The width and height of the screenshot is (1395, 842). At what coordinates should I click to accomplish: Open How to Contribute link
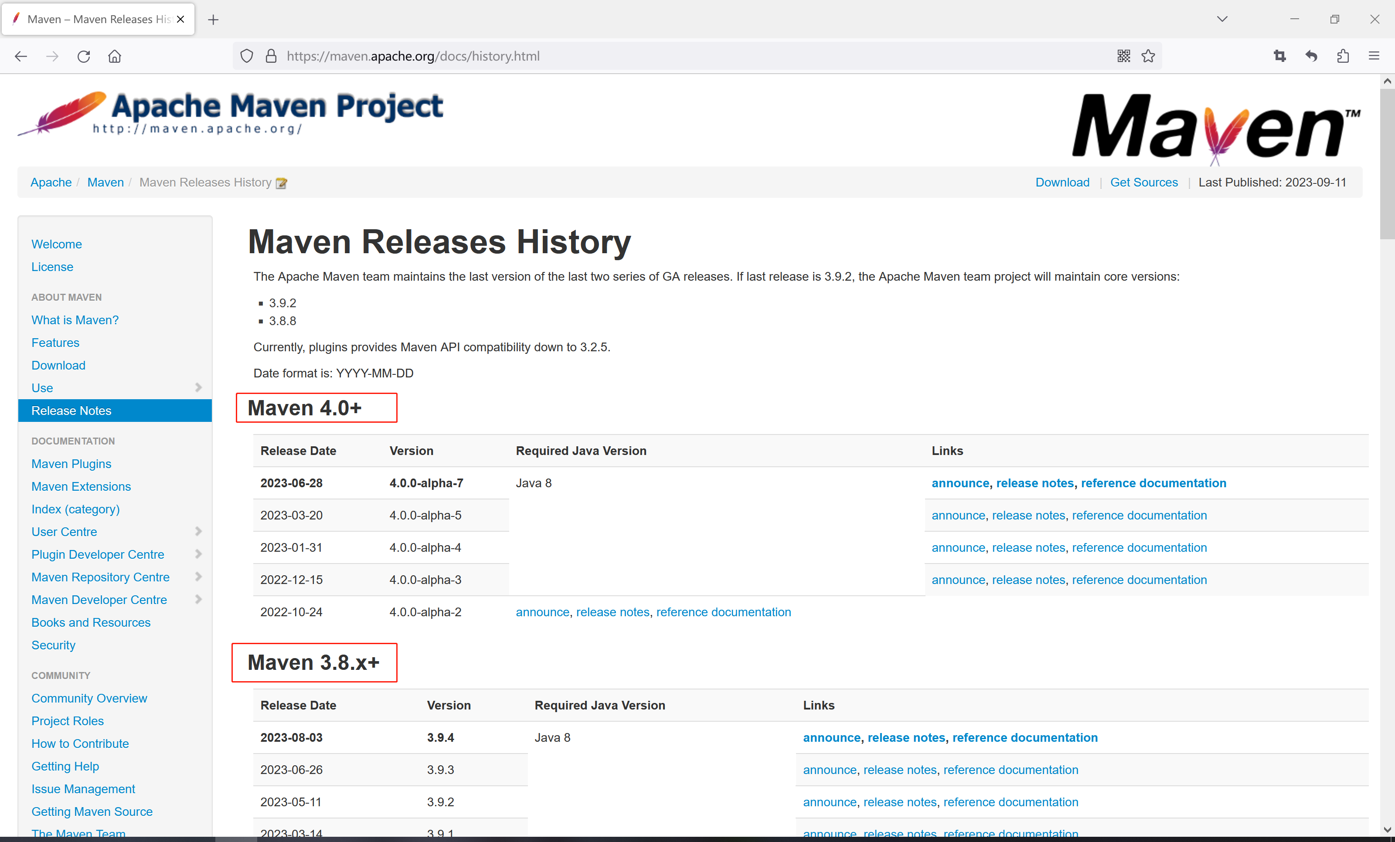[x=80, y=743]
